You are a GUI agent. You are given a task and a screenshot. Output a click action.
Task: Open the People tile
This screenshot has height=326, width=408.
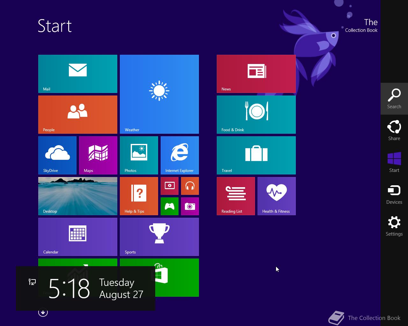click(x=78, y=115)
